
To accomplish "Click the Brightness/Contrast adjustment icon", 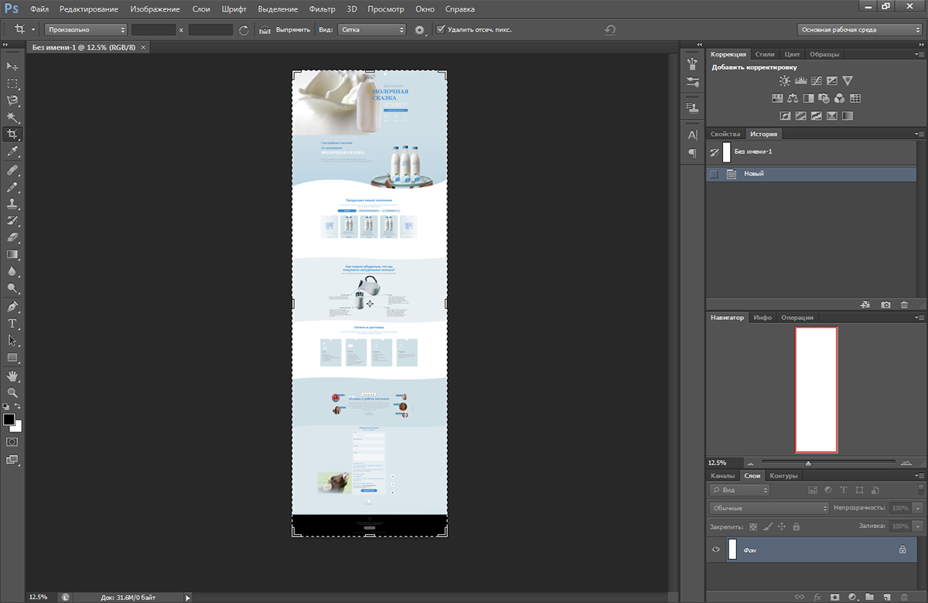I will 785,80.
